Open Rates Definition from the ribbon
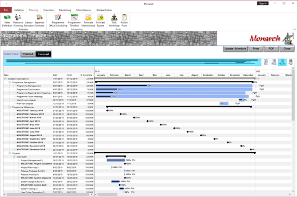This screenshot has height=197, width=298. tap(7, 21)
